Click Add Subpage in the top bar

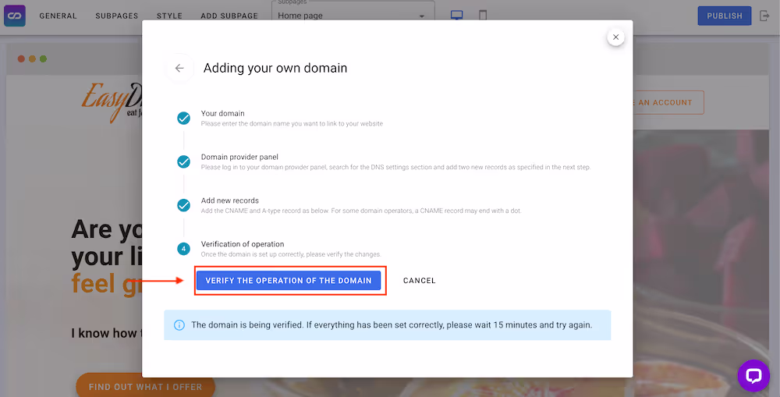(x=229, y=16)
